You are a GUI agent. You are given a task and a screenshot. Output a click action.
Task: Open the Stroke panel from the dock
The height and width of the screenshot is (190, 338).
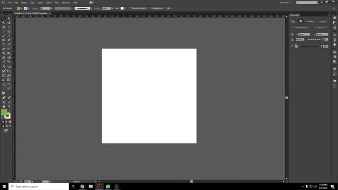tap(334, 52)
